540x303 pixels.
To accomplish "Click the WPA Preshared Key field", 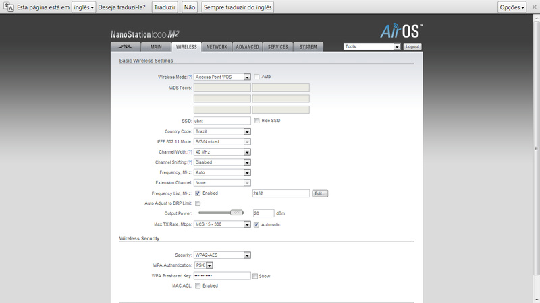I will point(222,275).
